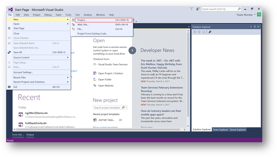Choose Project From Existing Code...
Image resolution: width=277 pixels, height=157 pixels.
(x=102, y=34)
